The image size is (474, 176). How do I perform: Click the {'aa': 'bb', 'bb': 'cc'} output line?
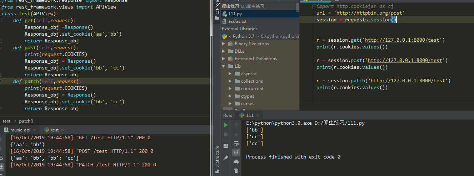point(45,158)
